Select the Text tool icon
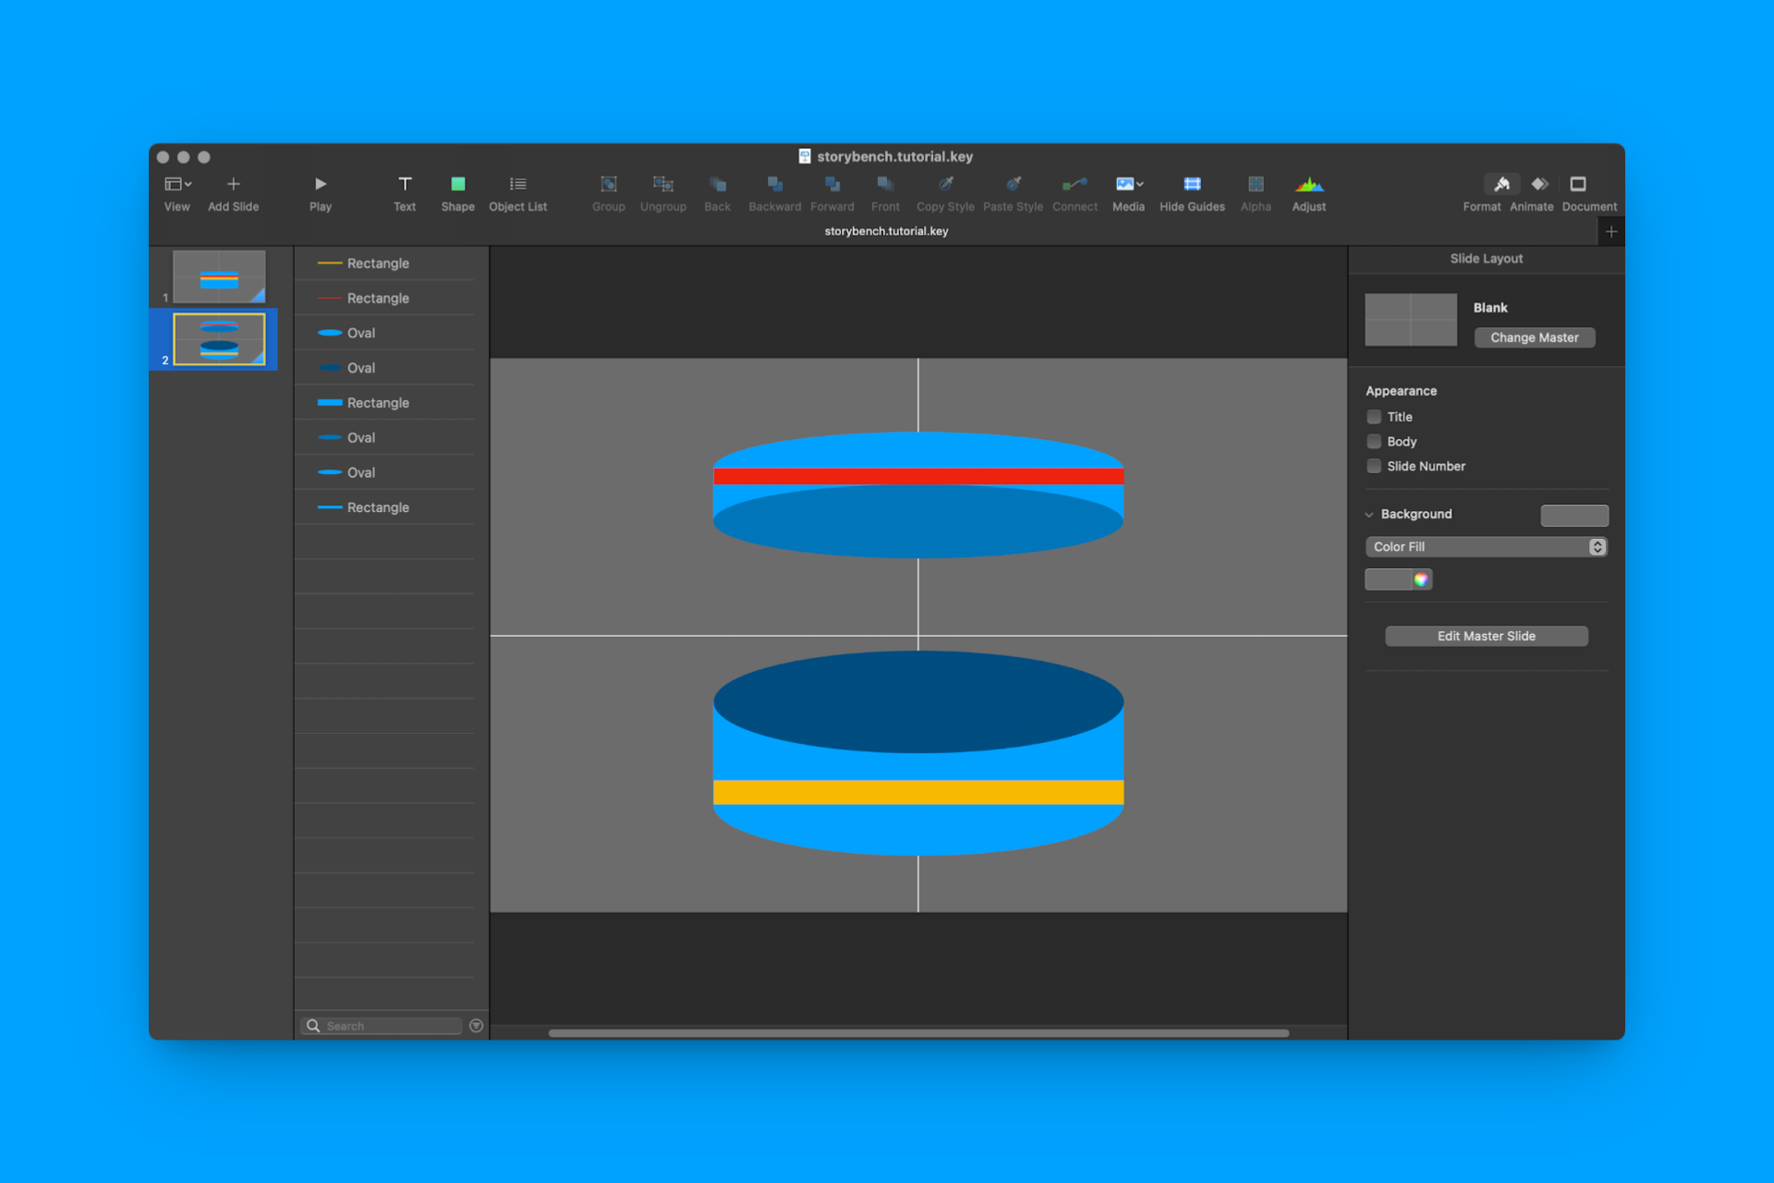Image resolution: width=1774 pixels, height=1183 pixels. tap(405, 184)
